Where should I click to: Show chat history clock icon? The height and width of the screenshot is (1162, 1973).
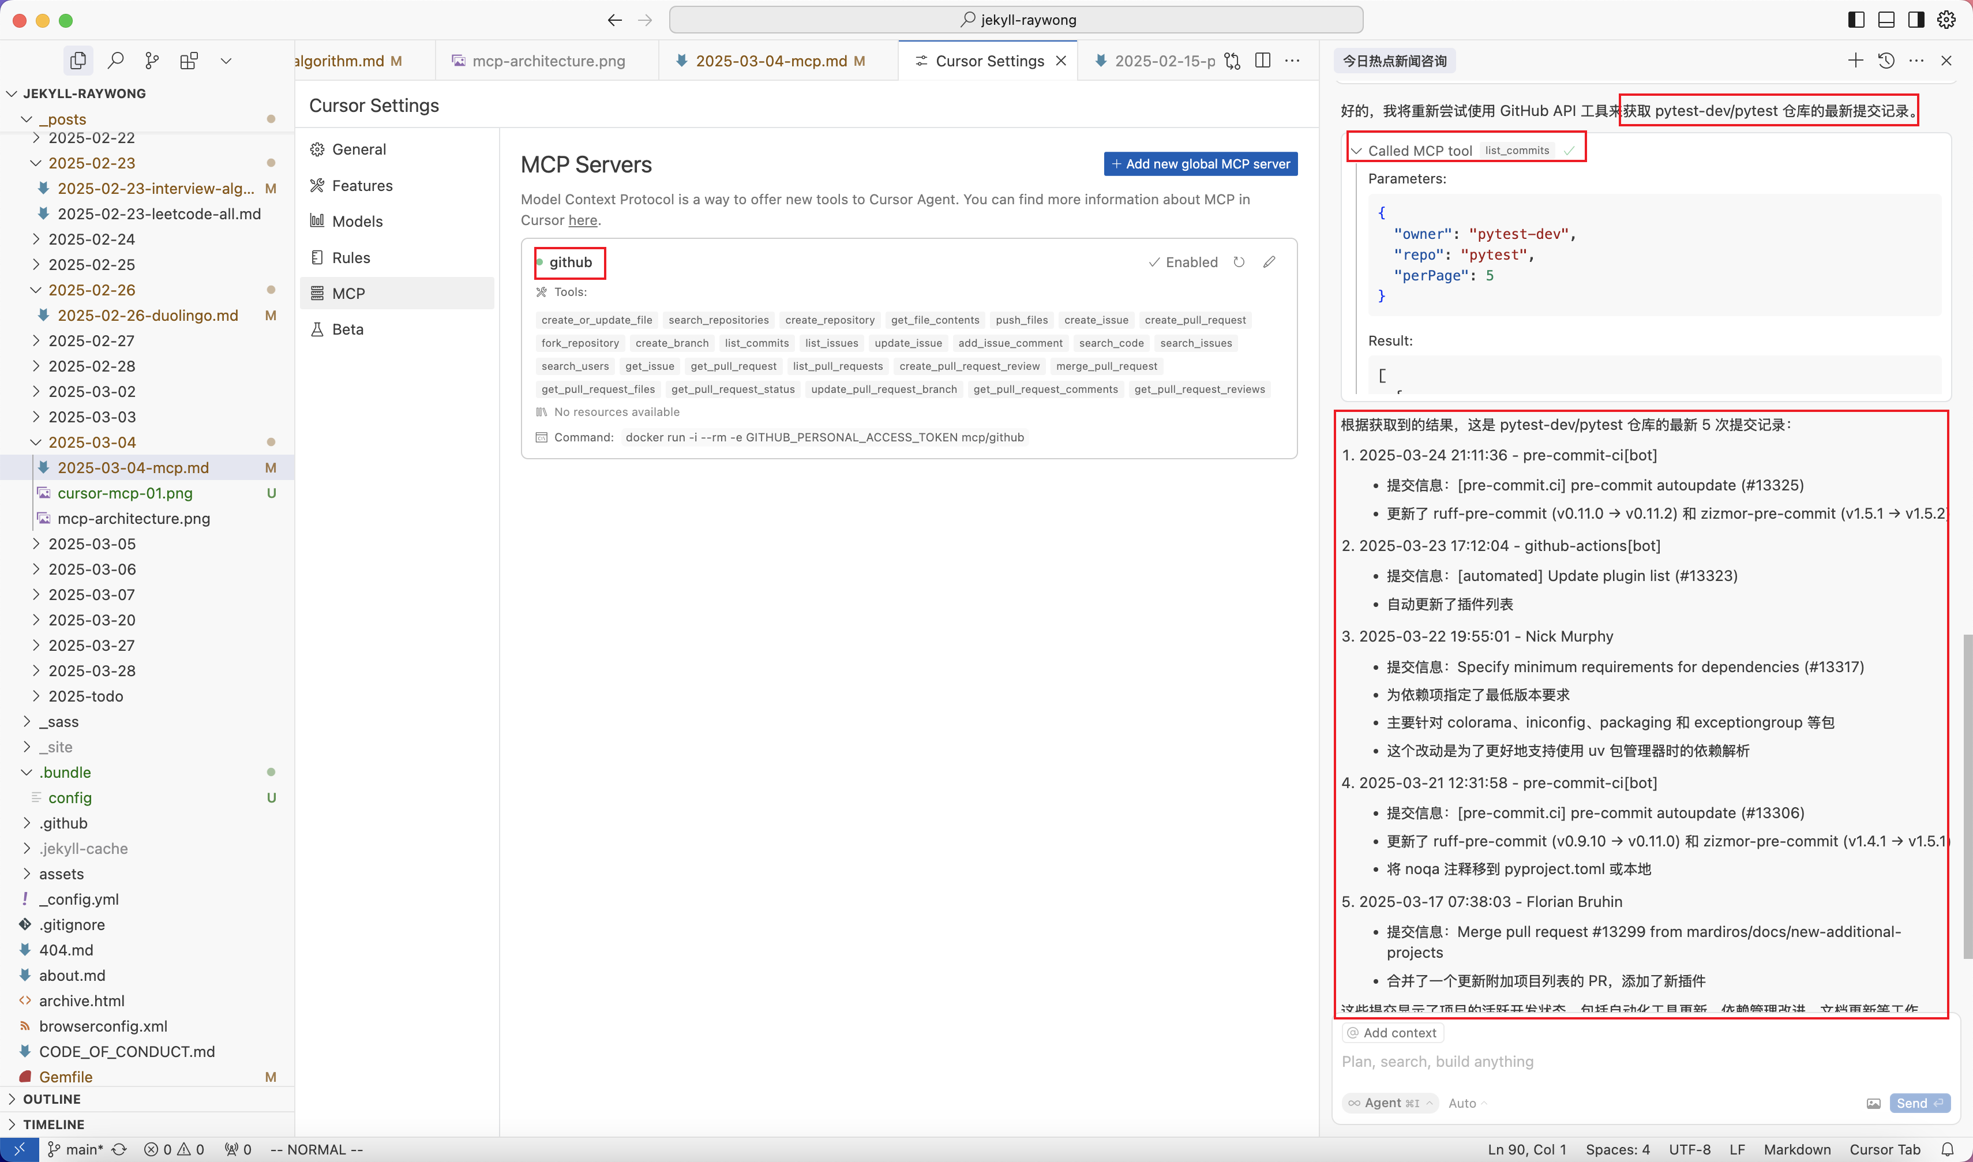1886,60
